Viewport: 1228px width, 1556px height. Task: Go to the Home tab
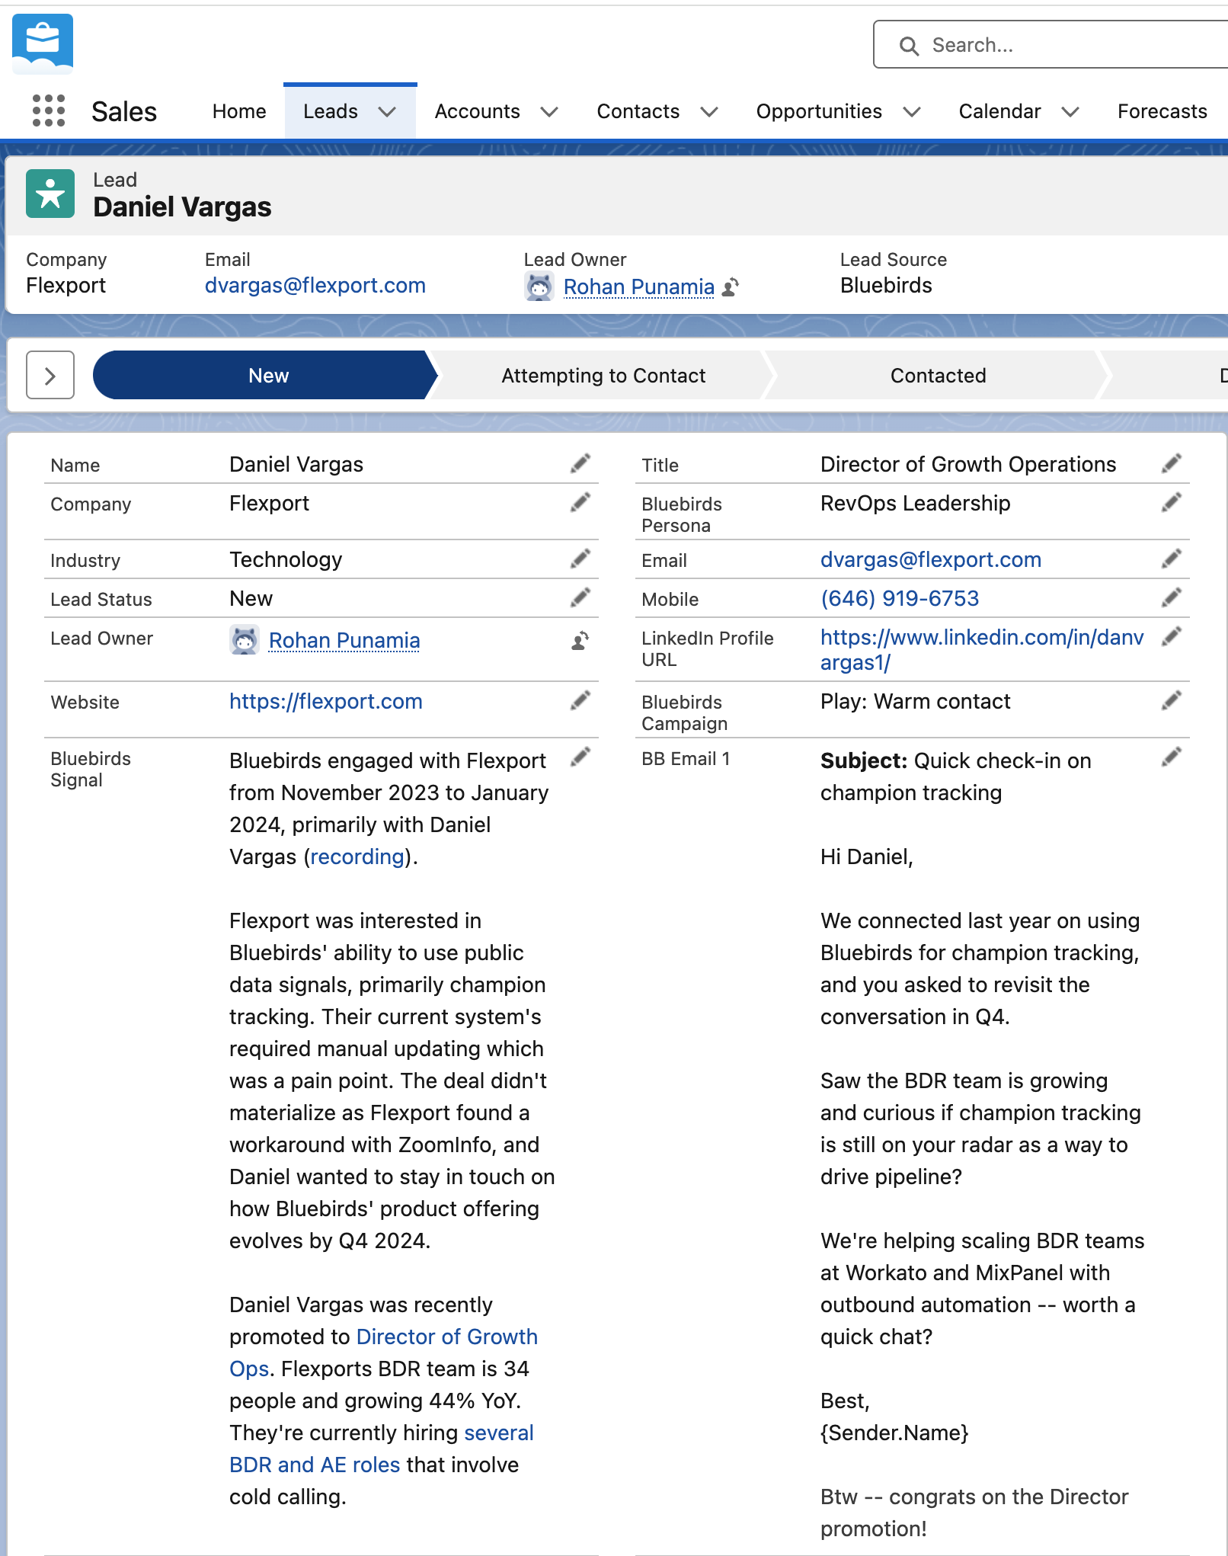point(239,112)
